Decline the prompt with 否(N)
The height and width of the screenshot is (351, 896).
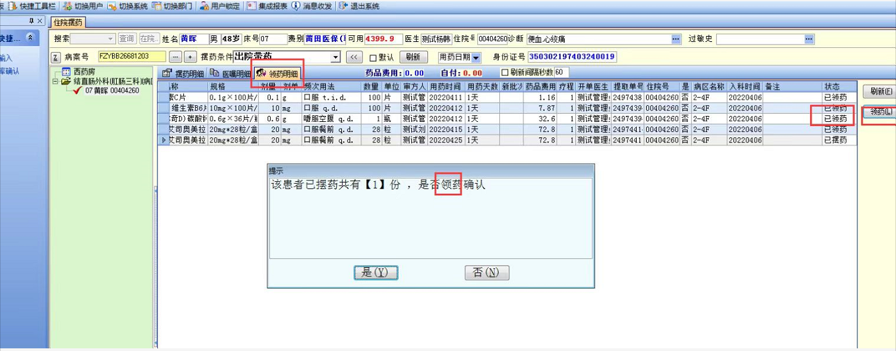click(x=487, y=272)
